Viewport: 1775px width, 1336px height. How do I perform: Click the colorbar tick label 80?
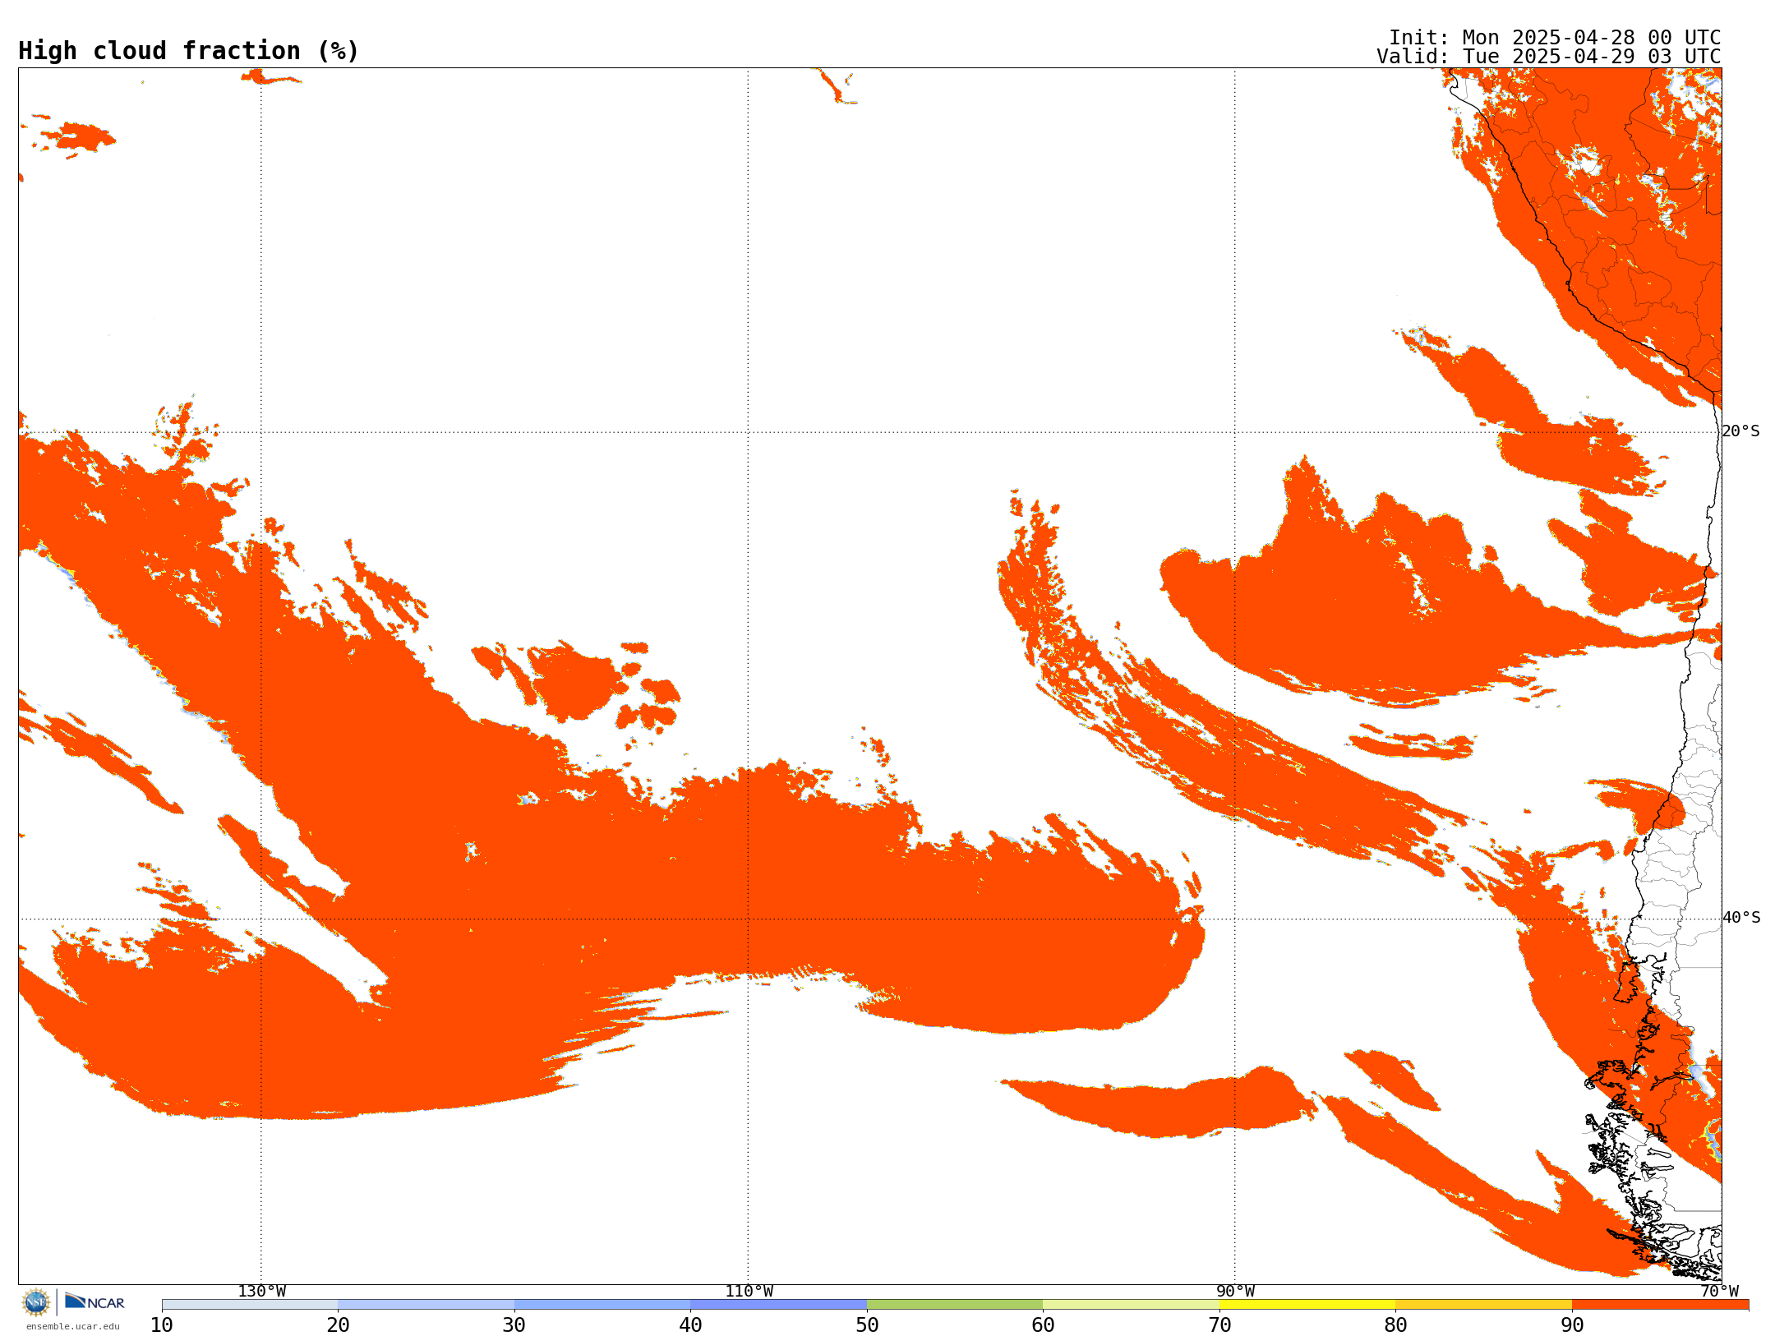coord(1395,1325)
